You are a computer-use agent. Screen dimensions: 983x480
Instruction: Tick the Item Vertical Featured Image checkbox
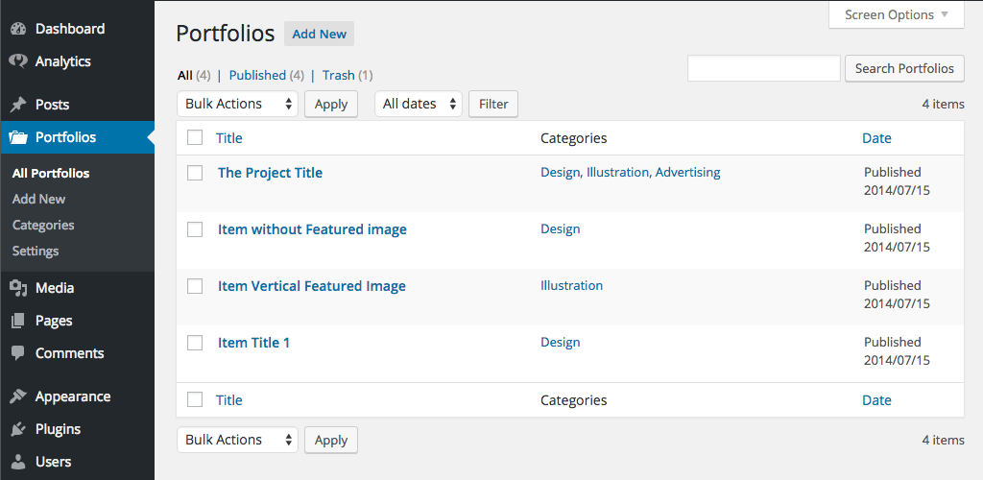tap(195, 286)
